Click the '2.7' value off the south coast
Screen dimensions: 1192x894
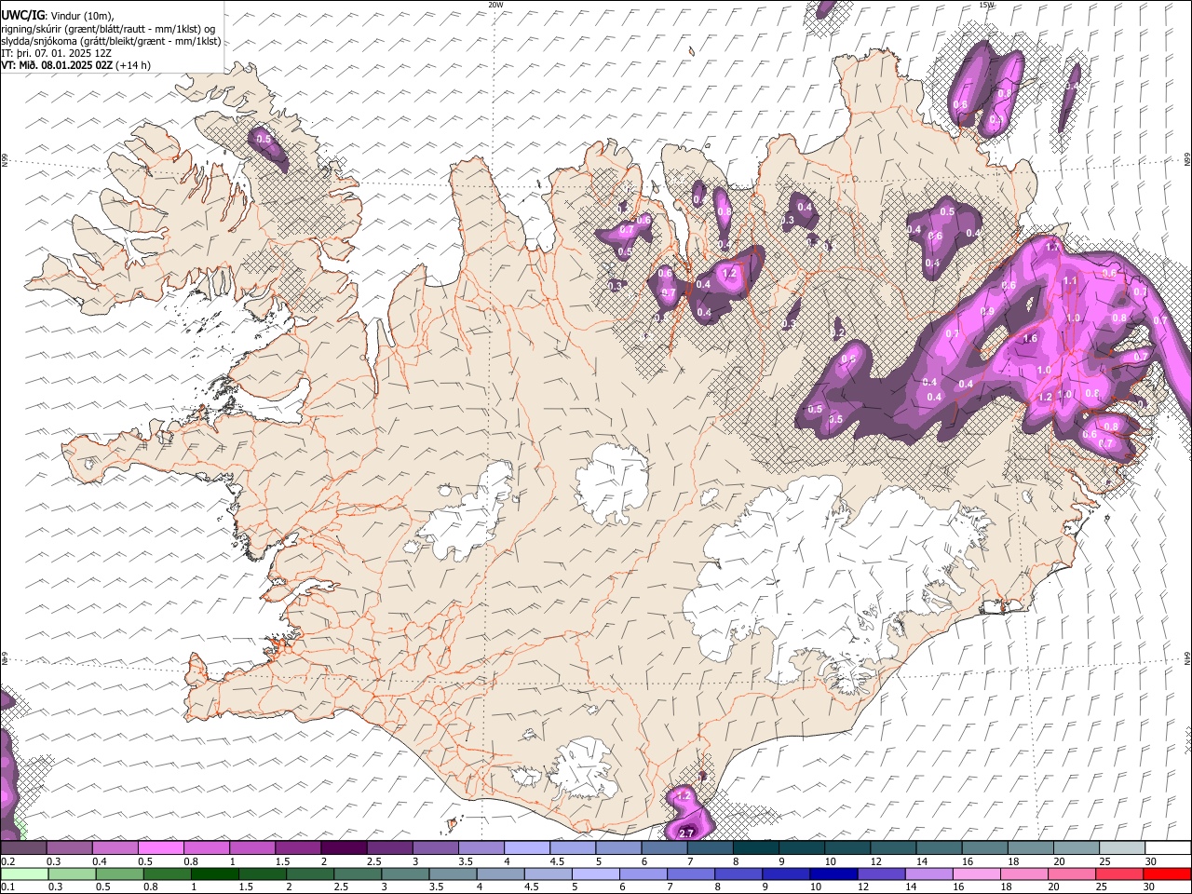687,833
